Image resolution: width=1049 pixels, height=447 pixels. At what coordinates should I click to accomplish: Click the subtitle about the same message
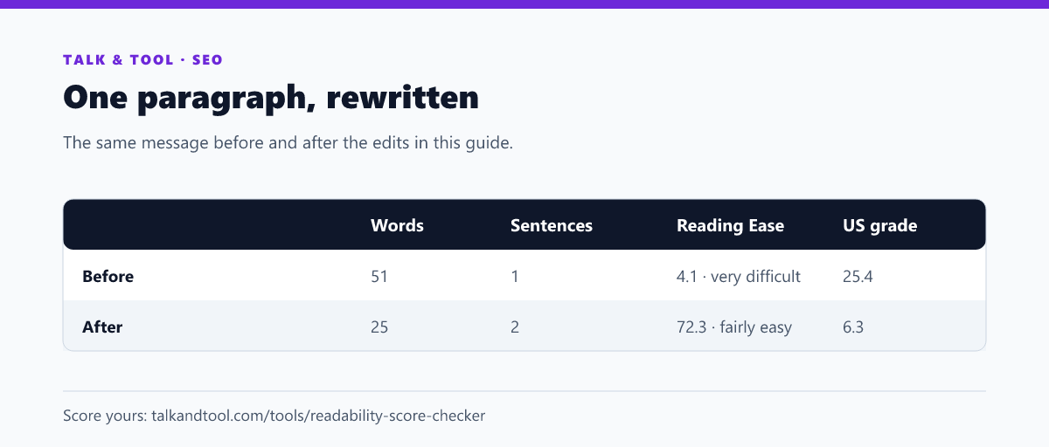point(288,142)
